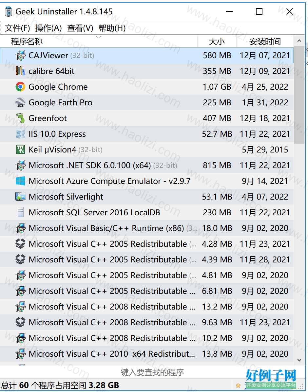Click icon of Visual C++ 2008 row sized 10.2 MB
This screenshot has width=308, height=392.
pos(20,338)
